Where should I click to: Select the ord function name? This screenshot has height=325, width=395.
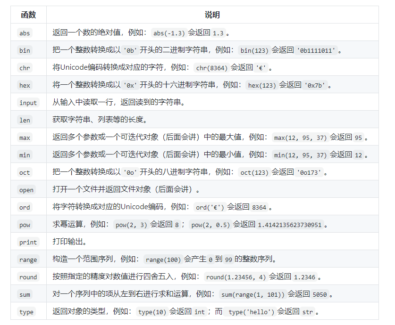(x=25, y=207)
